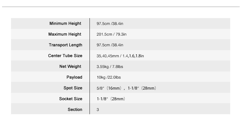
Task: Click the Payload label
Action: pyautogui.click(x=74, y=77)
